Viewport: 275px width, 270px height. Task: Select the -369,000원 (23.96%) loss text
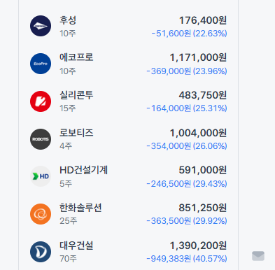pos(187,71)
